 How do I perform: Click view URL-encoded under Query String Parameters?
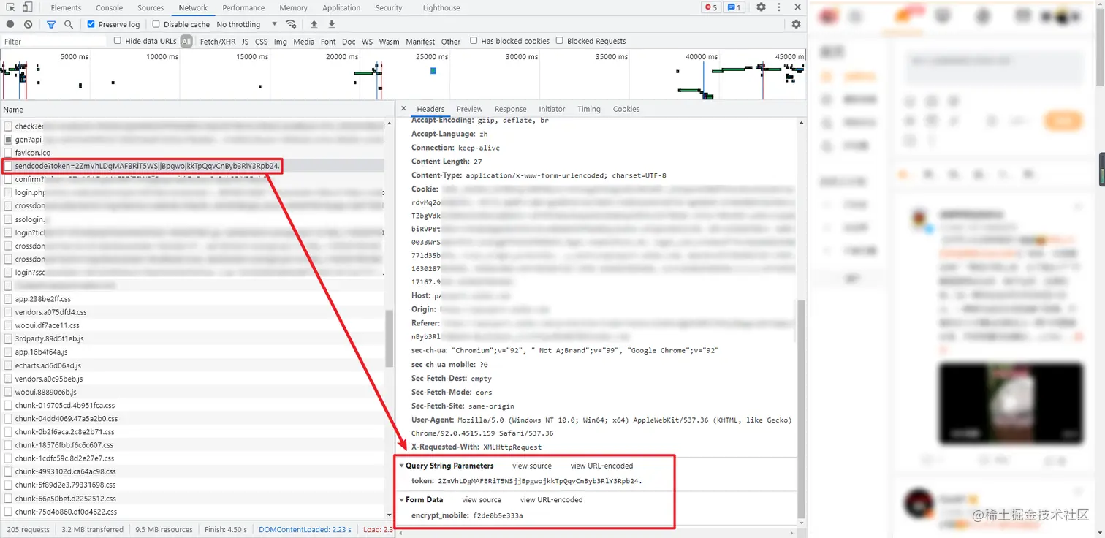(601, 466)
